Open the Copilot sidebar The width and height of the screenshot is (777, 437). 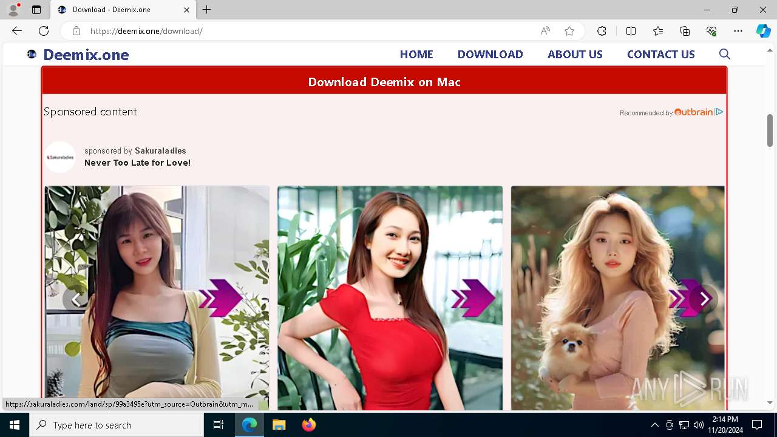763,31
